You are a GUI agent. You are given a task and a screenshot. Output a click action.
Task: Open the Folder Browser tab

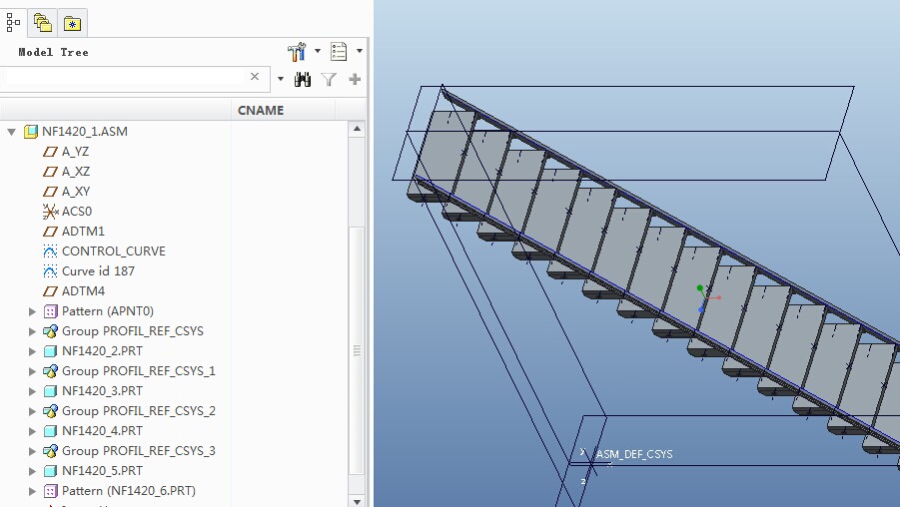[43, 23]
